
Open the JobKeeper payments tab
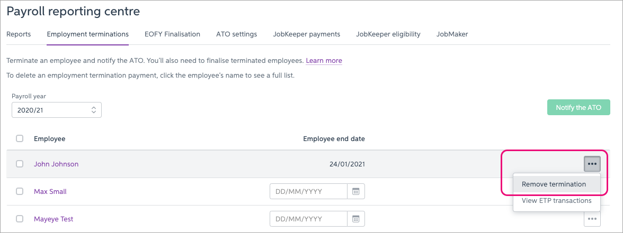coord(306,34)
